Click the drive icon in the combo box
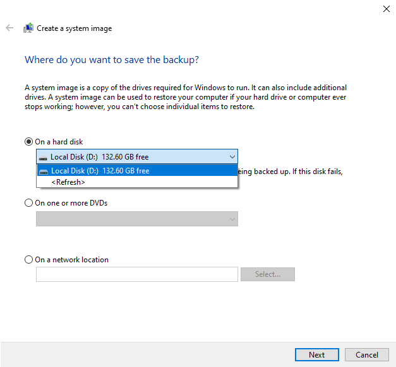Screen dimensions: 396x367 [43, 158]
